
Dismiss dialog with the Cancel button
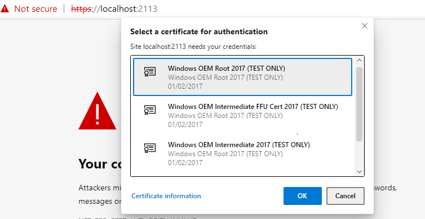346,196
